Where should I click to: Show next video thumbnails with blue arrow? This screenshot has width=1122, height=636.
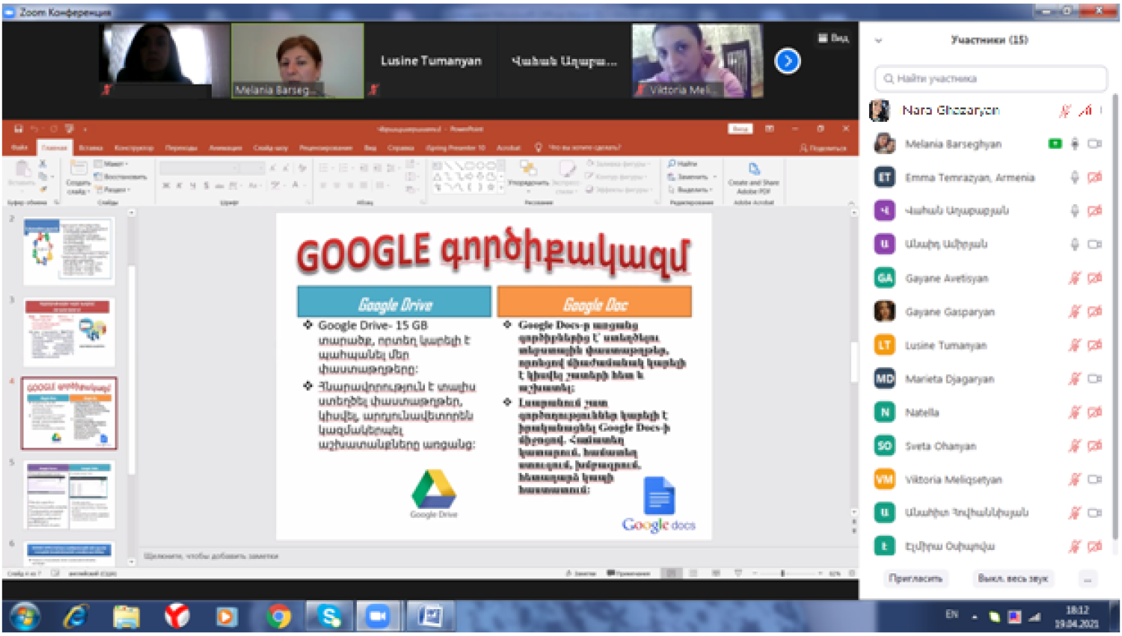(787, 61)
